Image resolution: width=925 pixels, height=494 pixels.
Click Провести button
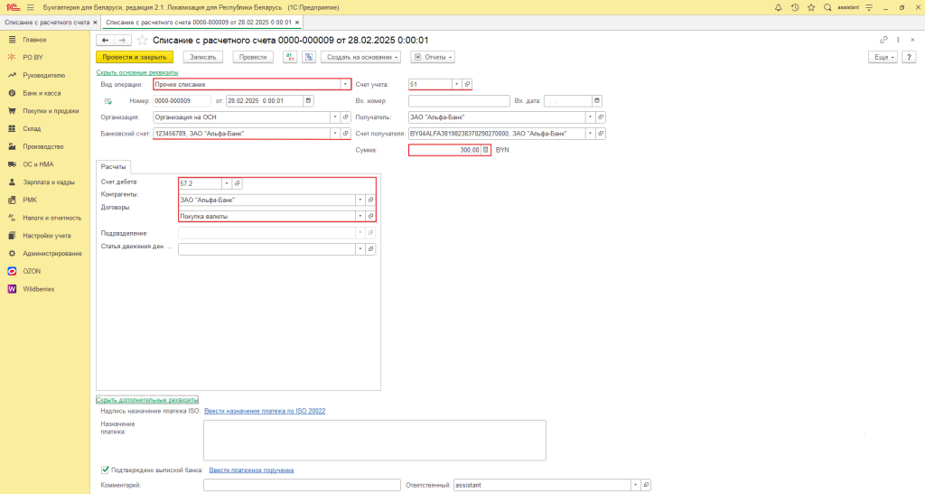click(253, 57)
